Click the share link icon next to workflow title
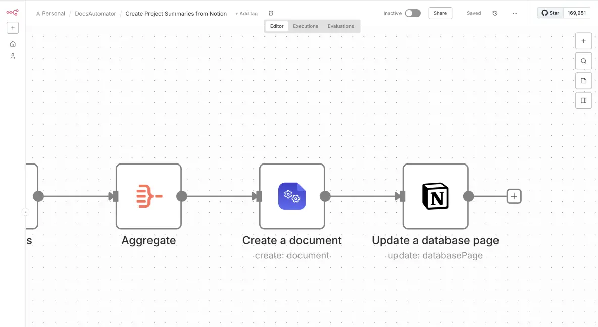The image size is (598, 327). tap(270, 13)
